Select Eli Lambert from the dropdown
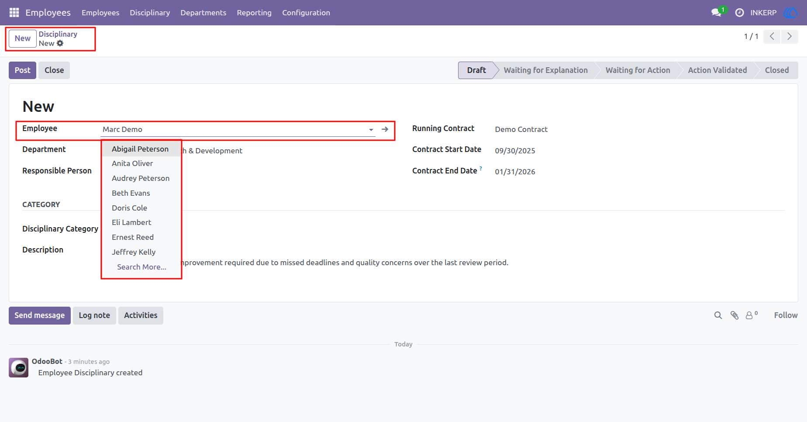807x422 pixels. 141,222
